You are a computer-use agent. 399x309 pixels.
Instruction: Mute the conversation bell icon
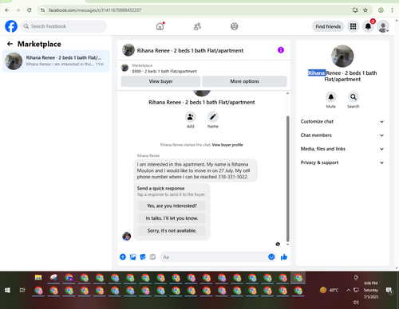coord(331,97)
